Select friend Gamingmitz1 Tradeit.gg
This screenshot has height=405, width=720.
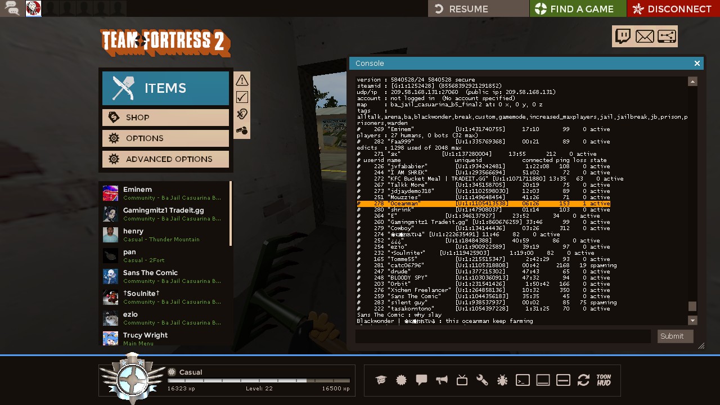click(165, 214)
